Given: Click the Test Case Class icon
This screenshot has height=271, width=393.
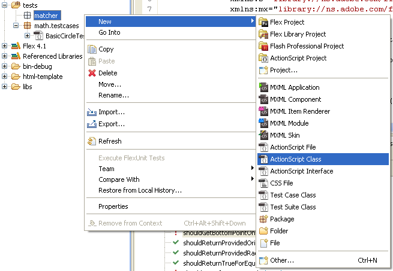Looking at the screenshot, I should 263,195.
